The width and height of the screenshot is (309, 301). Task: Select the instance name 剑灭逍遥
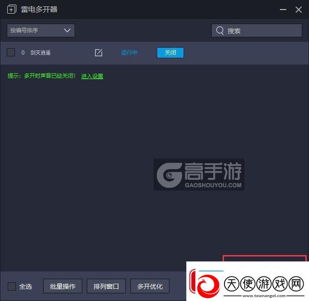(x=40, y=53)
